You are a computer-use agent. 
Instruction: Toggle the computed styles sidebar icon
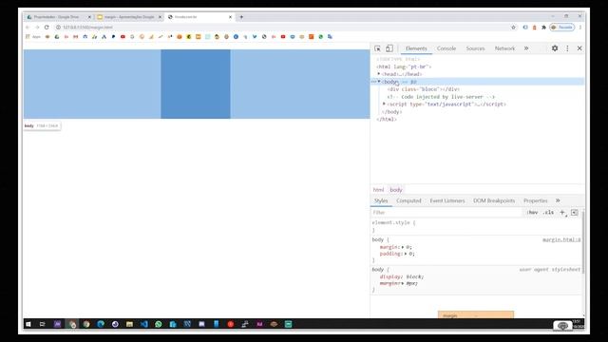tap(574, 212)
